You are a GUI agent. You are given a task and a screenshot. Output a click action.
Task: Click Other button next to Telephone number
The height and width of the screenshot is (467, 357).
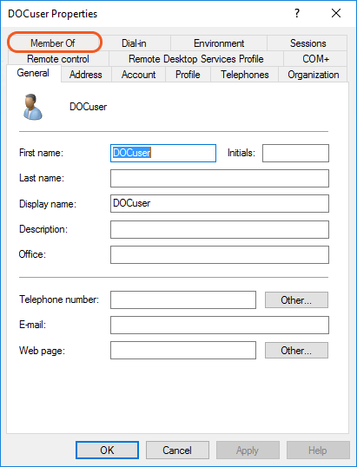(x=296, y=300)
